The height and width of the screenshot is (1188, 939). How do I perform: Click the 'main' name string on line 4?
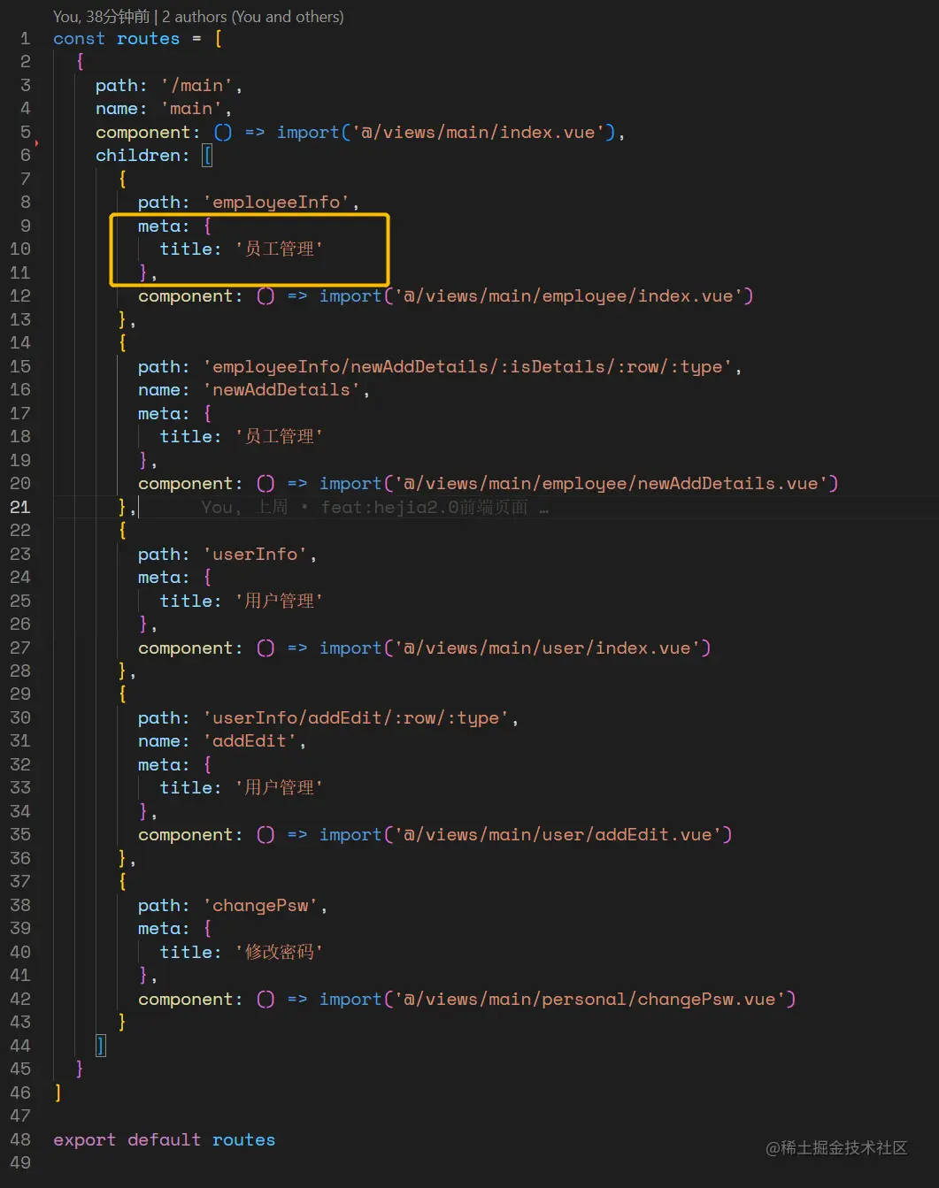click(x=191, y=109)
